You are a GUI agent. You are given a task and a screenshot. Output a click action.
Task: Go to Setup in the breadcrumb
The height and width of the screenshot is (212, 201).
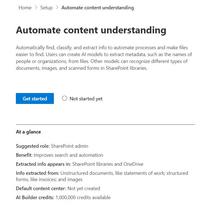coord(46,8)
